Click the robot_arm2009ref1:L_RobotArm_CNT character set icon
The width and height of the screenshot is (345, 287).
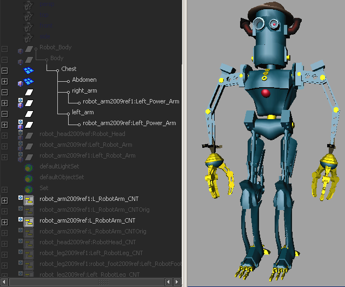pyautogui.click(x=29, y=200)
